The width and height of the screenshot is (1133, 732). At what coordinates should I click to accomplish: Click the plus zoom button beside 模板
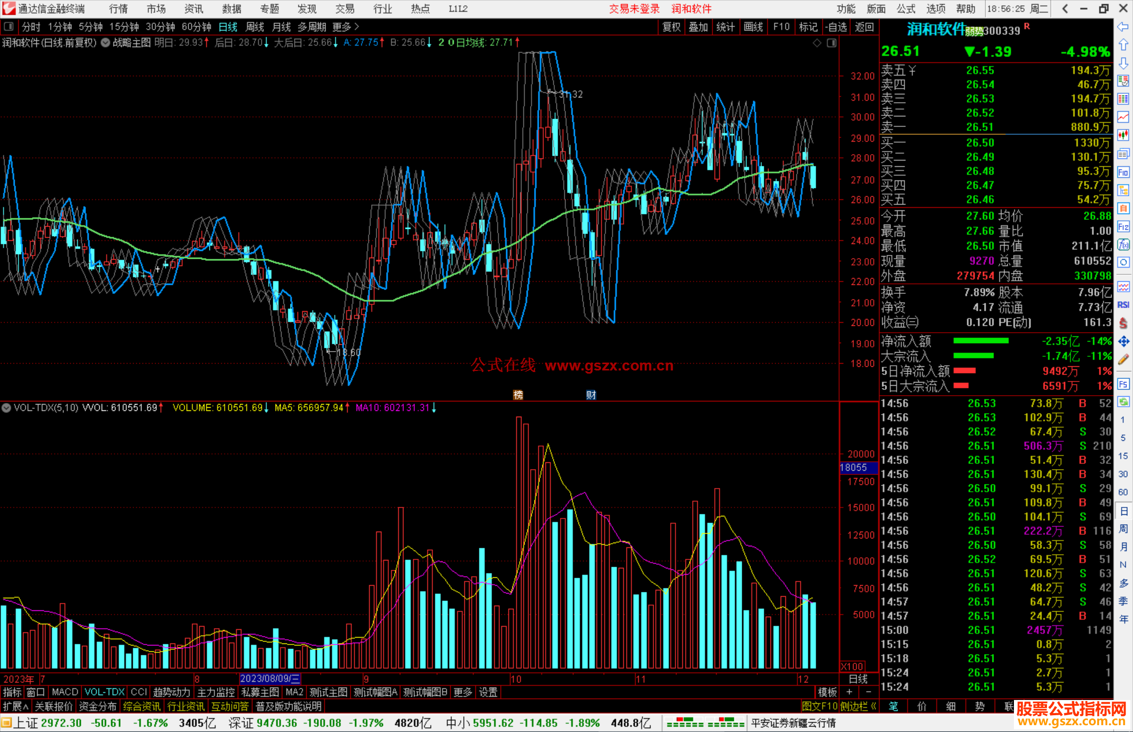click(849, 692)
